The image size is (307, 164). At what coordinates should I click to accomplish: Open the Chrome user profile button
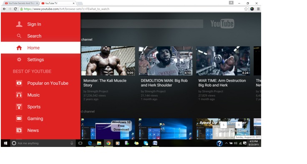pyautogui.click(x=231, y=3)
